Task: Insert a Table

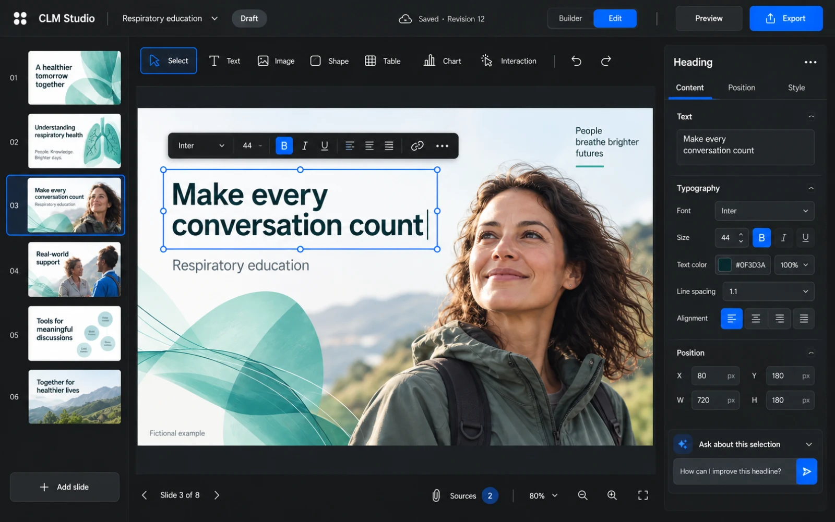Action: [x=383, y=61]
